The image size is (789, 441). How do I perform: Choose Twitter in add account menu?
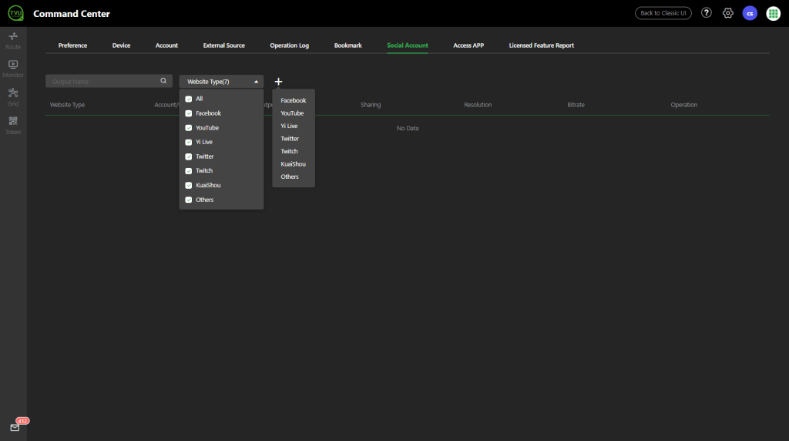(290, 139)
